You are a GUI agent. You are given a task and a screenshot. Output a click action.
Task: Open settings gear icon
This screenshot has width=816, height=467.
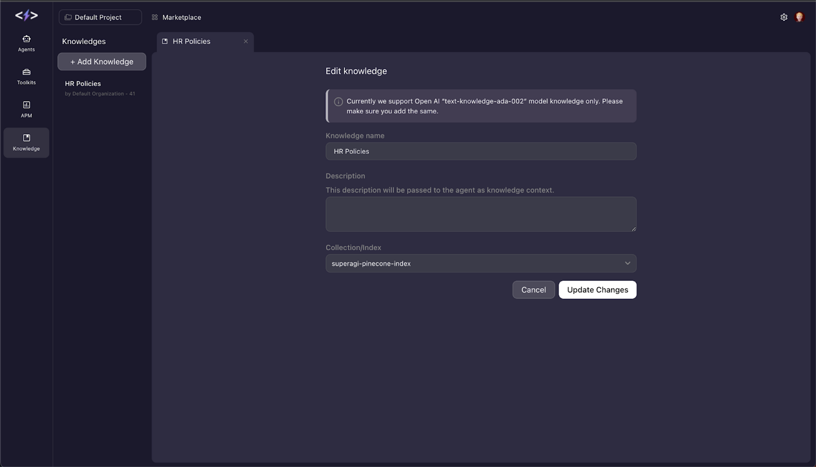[x=784, y=17]
